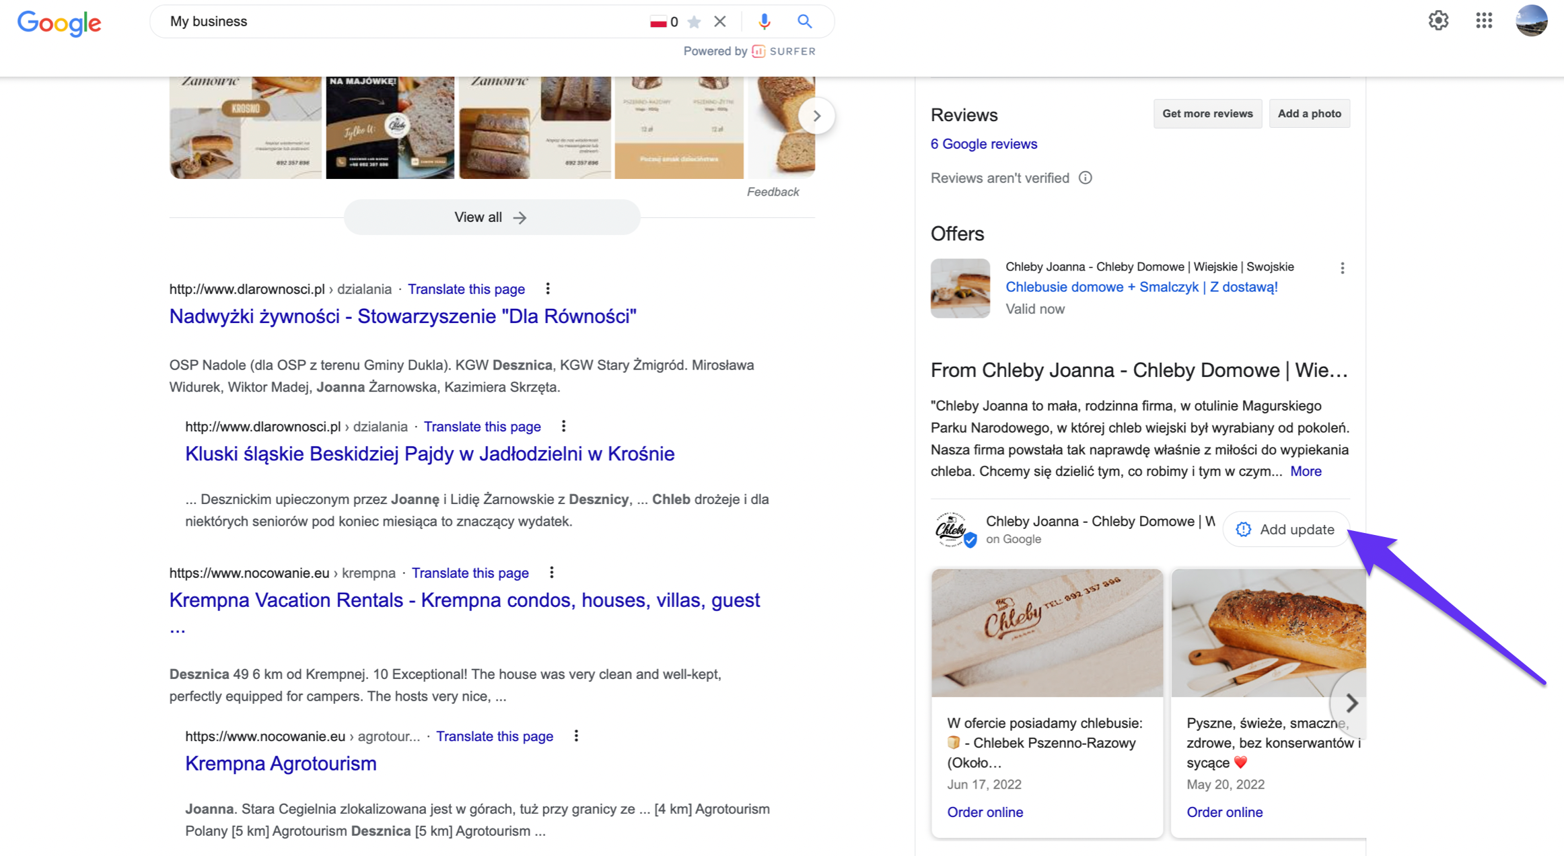Toggle the Surfer star icon in search bar

[695, 22]
